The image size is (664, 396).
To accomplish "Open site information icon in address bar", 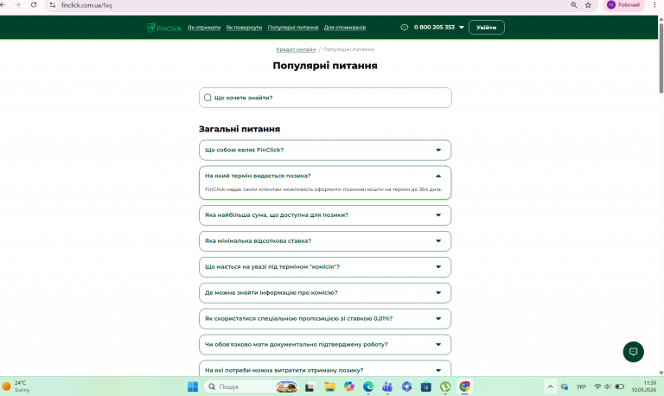I will pyautogui.click(x=53, y=5).
